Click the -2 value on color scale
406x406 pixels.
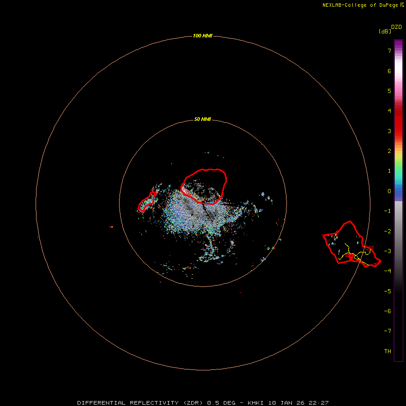tap(388, 231)
